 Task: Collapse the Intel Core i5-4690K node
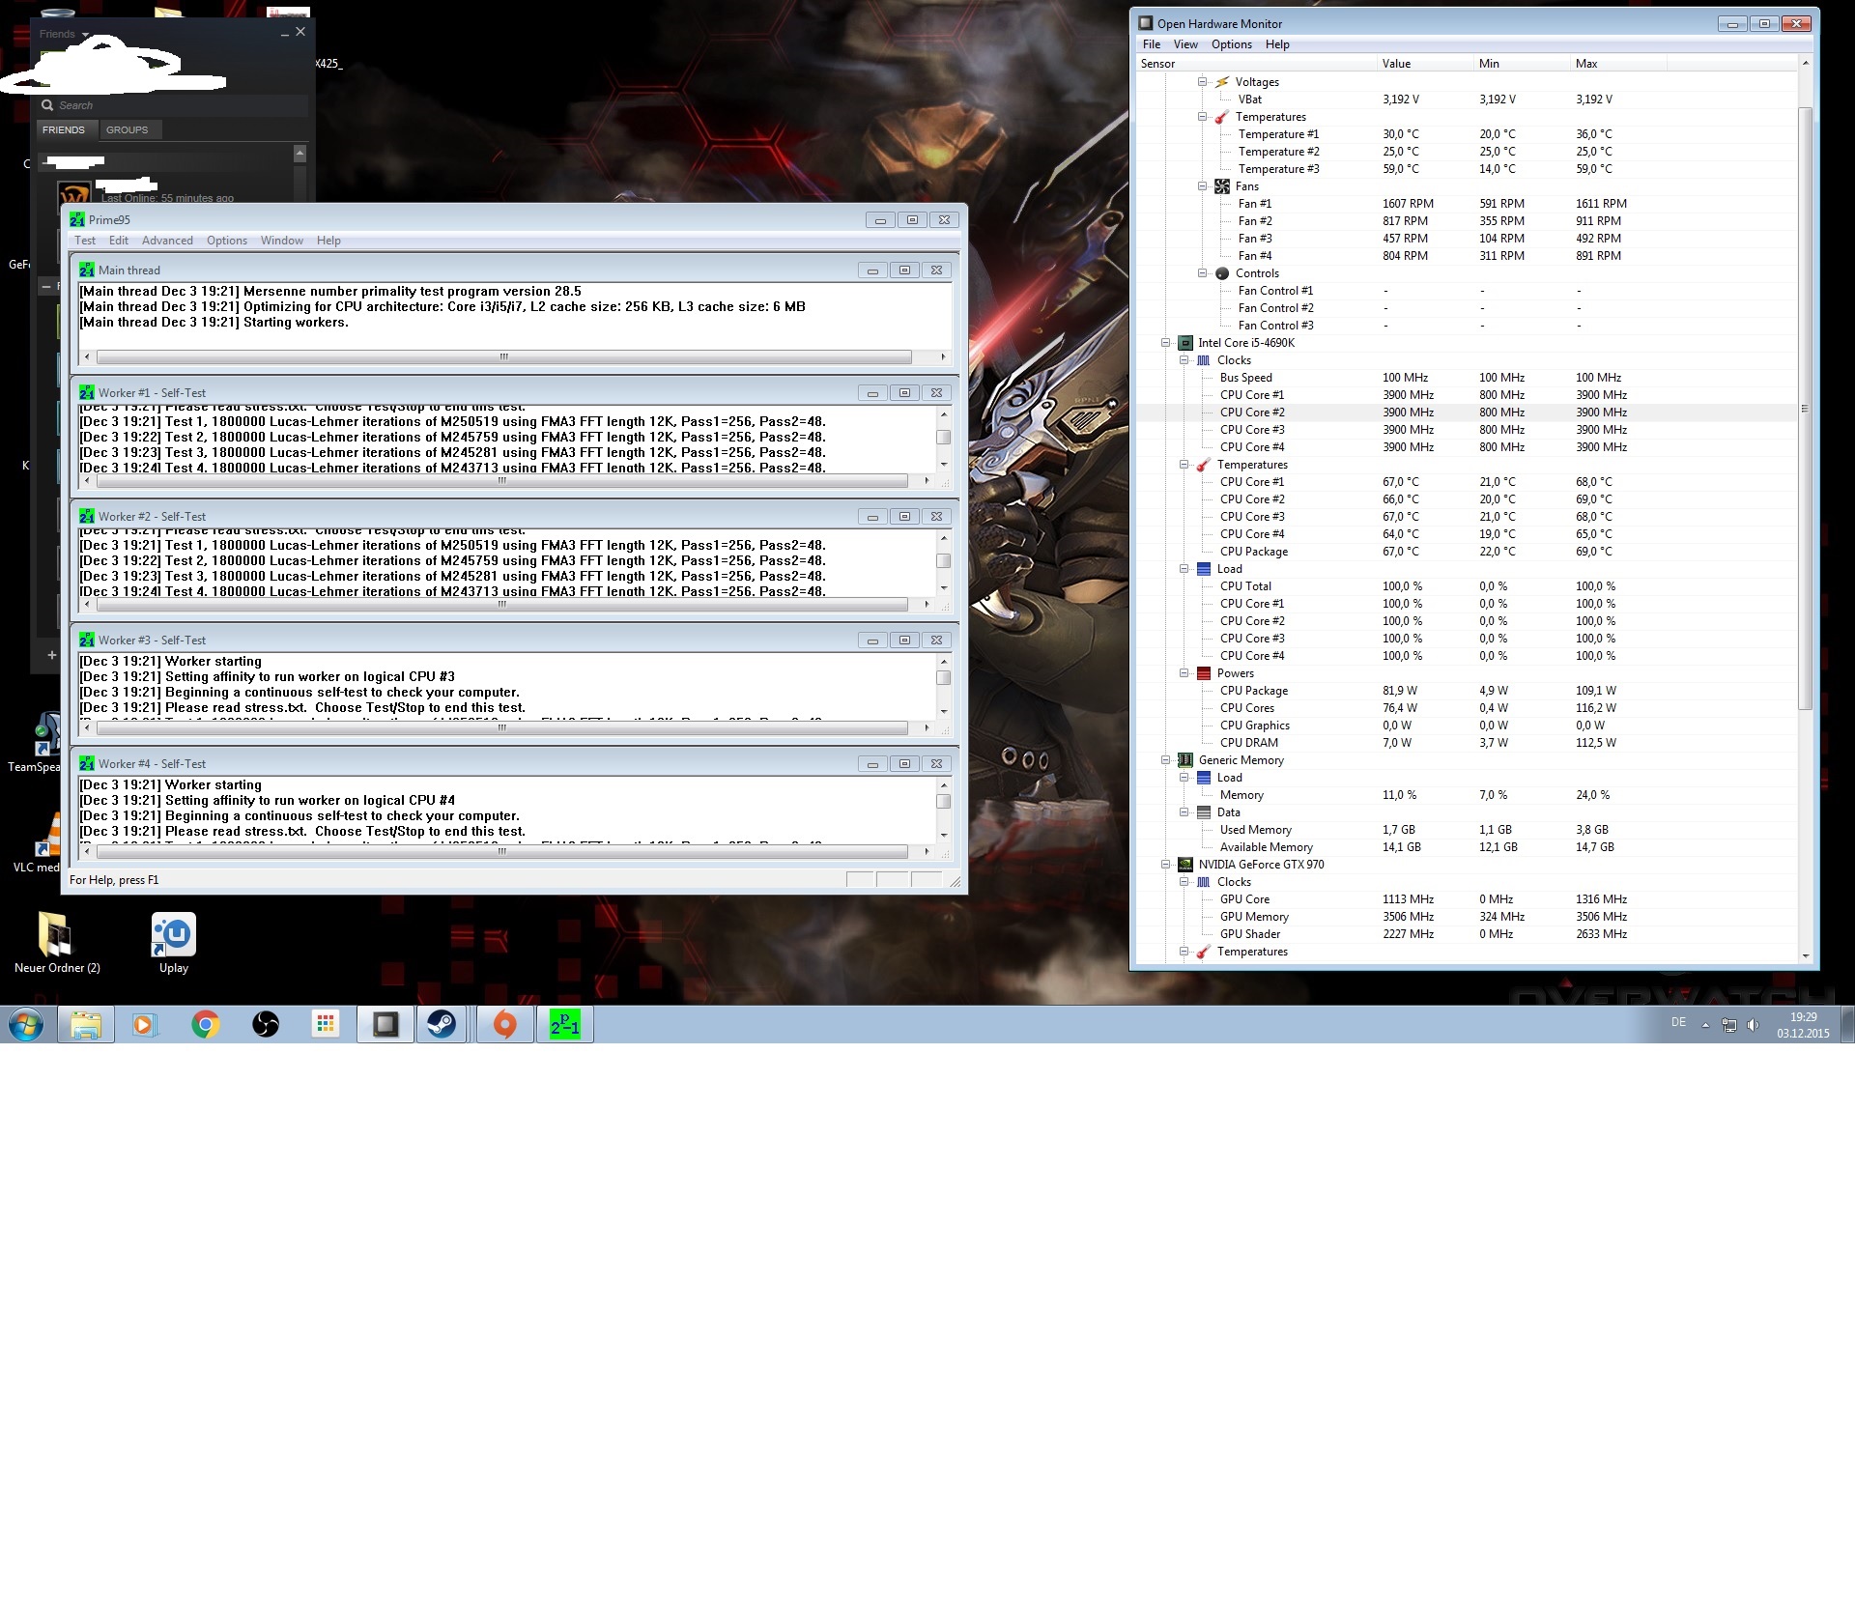(x=1166, y=343)
